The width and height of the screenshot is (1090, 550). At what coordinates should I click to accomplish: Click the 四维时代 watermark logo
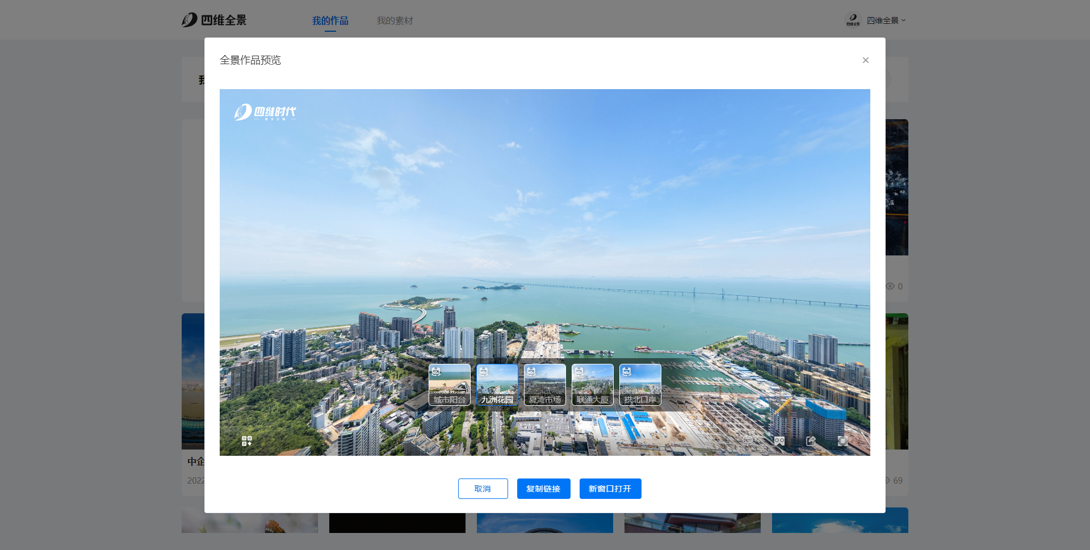click(x=265, y=112)
